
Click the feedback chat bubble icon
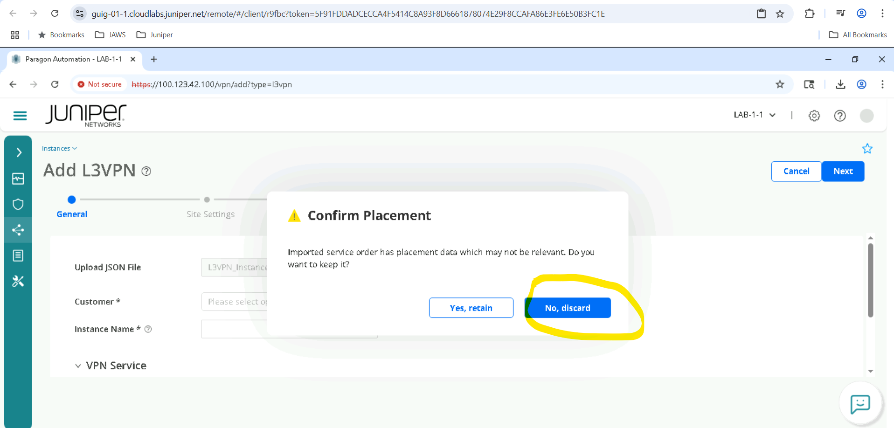(x=860, y=403)
